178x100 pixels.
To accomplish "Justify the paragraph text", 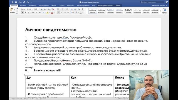I will (68, 12).
